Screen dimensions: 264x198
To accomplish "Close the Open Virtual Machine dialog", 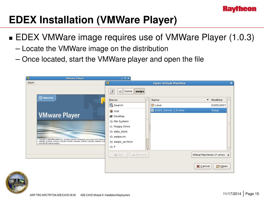I will coord(231,83).
